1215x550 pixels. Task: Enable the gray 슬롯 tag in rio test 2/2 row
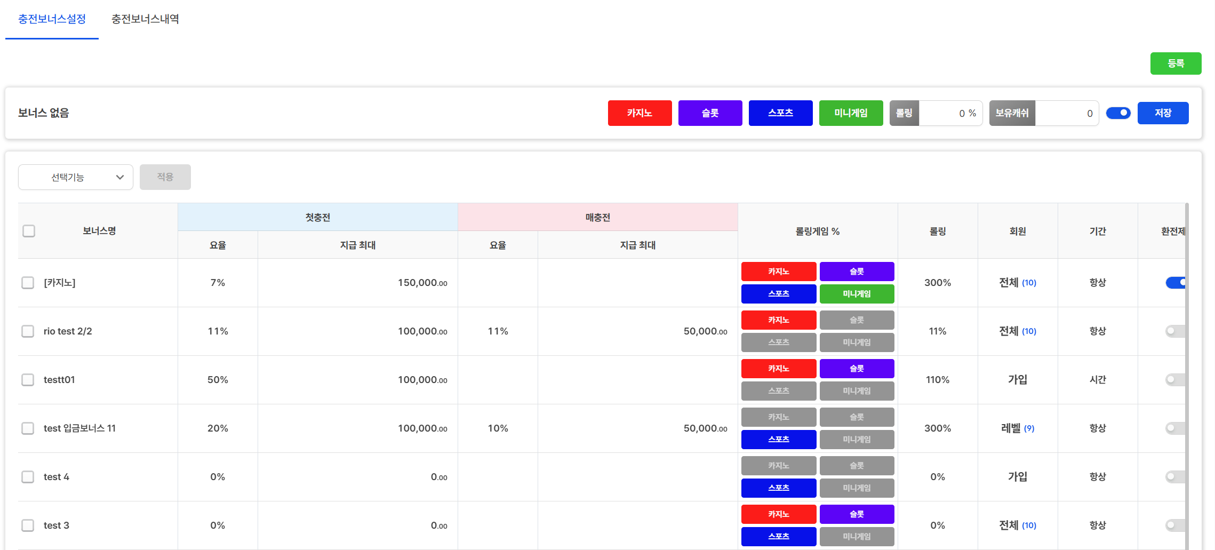pyautogui.click(x=857, y=320)
